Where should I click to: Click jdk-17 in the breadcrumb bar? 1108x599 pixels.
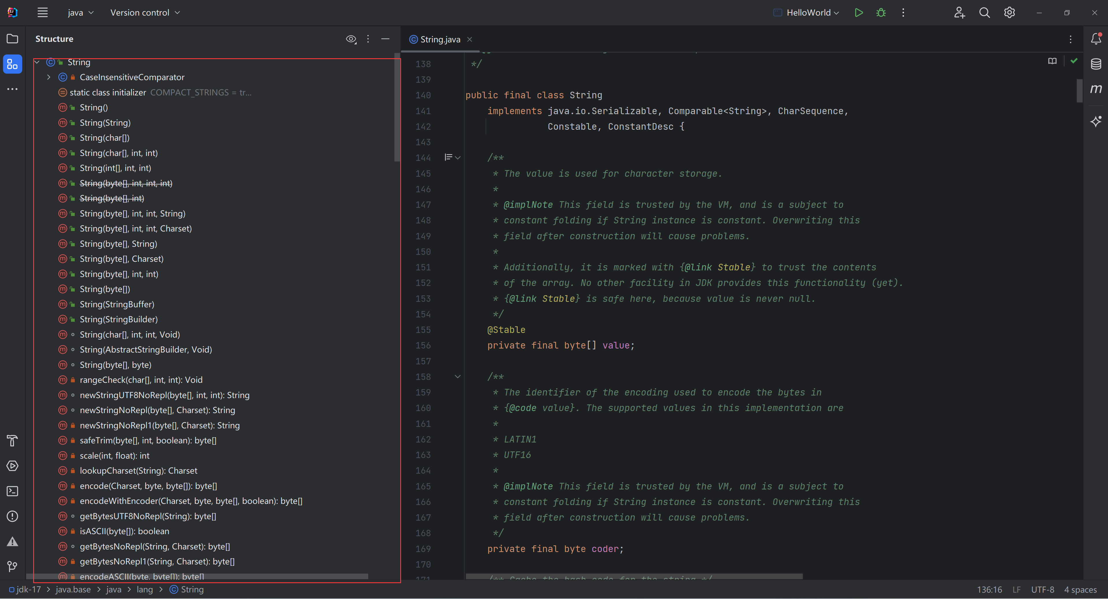pos(25,589)
